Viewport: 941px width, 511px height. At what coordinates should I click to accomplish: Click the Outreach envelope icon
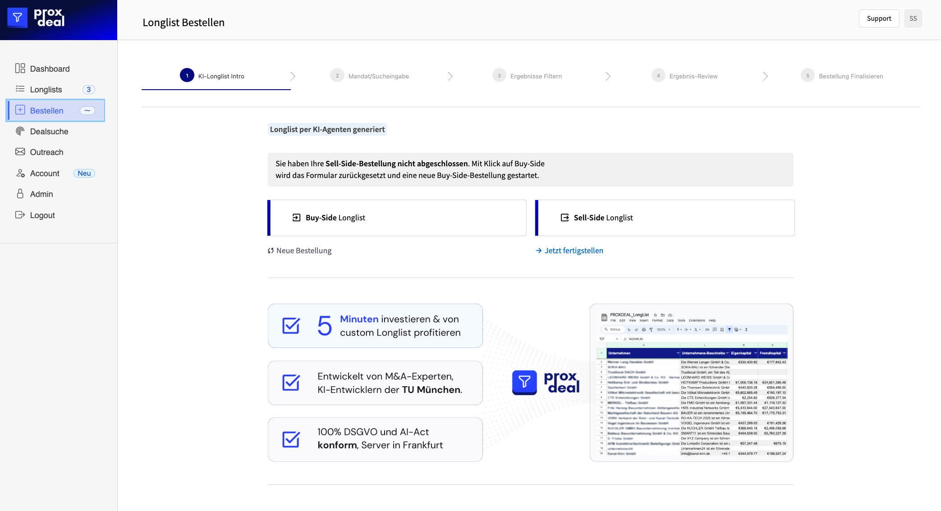pyautogui.click(x=20, y=152)
